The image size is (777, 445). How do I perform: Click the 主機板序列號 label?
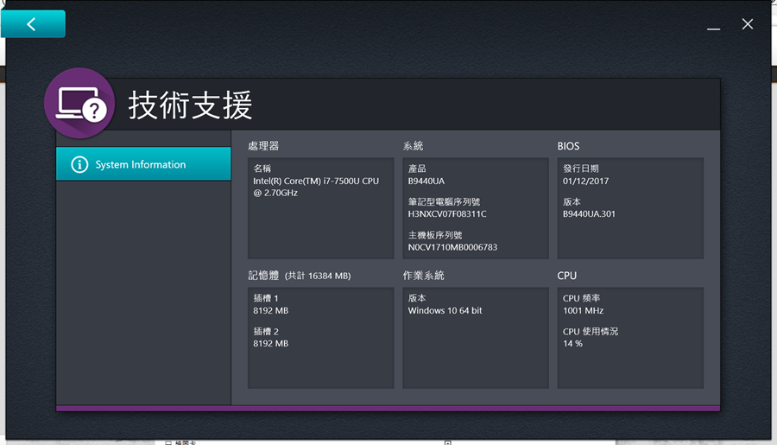[435, 235]
